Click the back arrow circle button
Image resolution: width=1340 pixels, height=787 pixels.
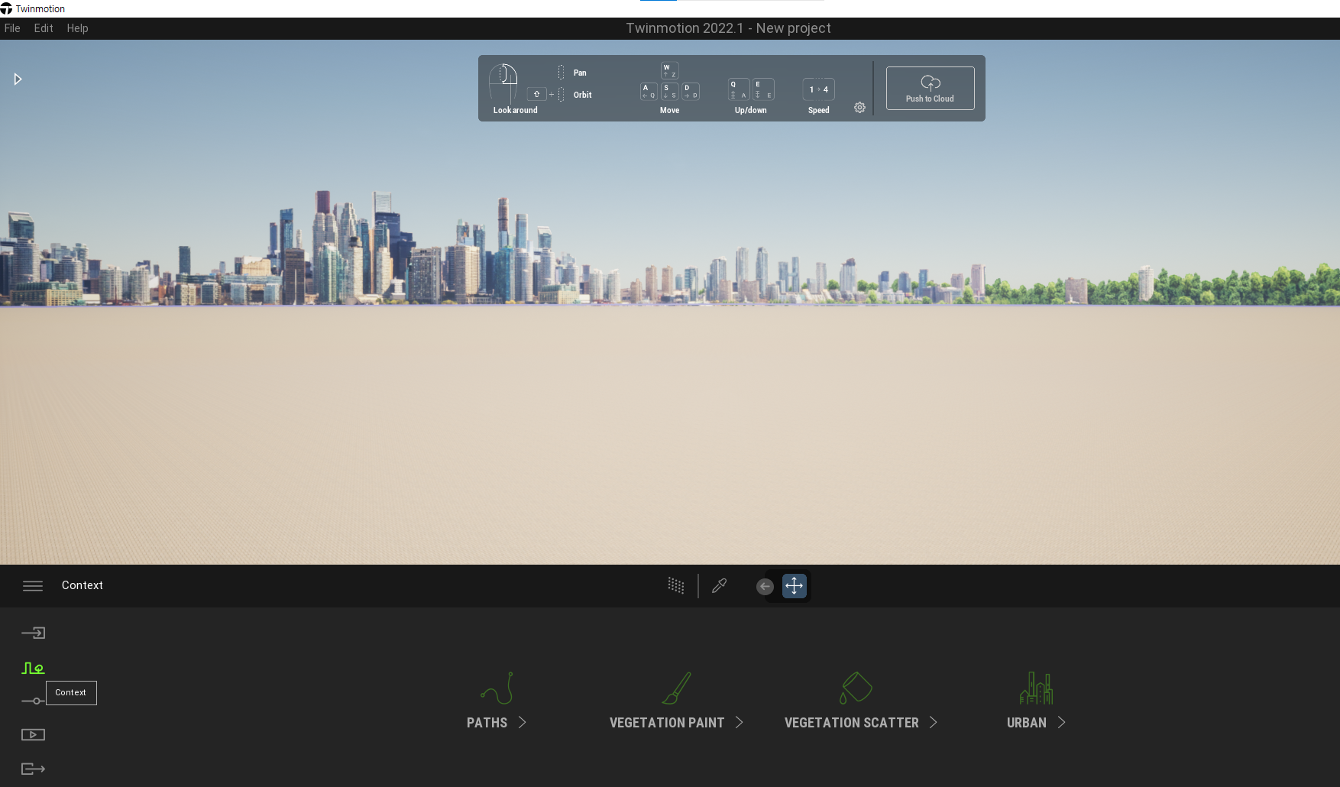pos(765,586)
